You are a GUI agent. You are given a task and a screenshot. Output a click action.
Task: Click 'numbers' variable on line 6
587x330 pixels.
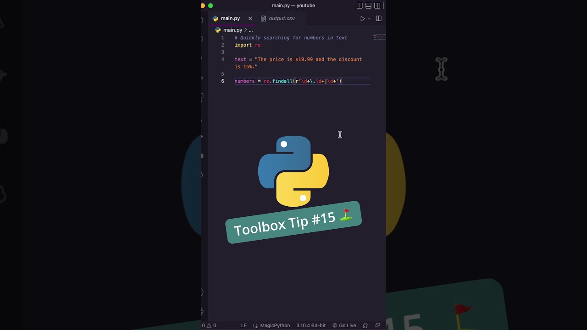click(x=244, y=81)
